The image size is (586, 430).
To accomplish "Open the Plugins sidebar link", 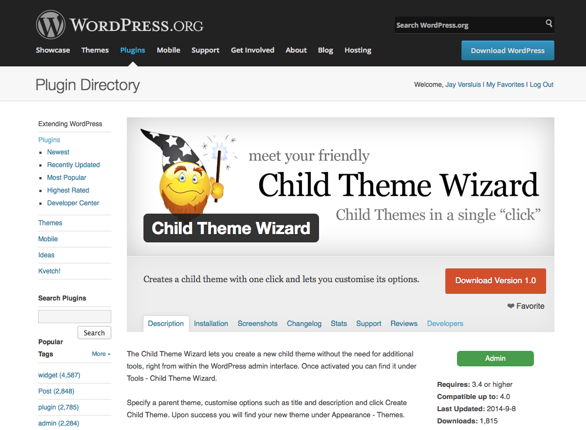I will (x=49, y=140).
